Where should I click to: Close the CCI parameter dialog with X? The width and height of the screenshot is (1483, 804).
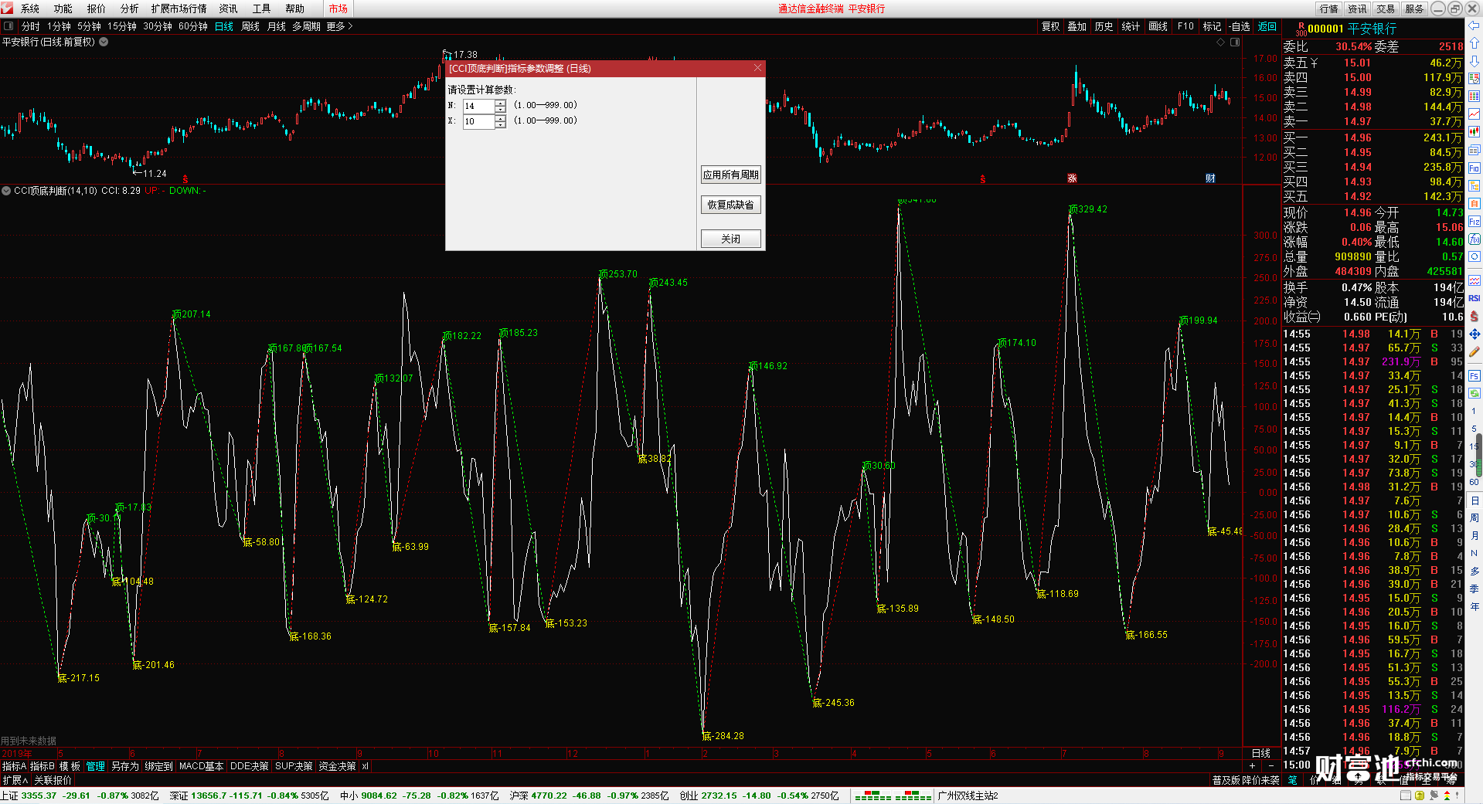[x=757, y=68]
